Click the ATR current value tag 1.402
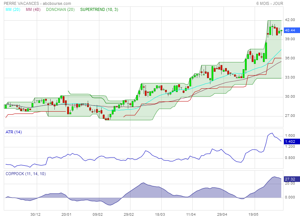 point(292,141)
